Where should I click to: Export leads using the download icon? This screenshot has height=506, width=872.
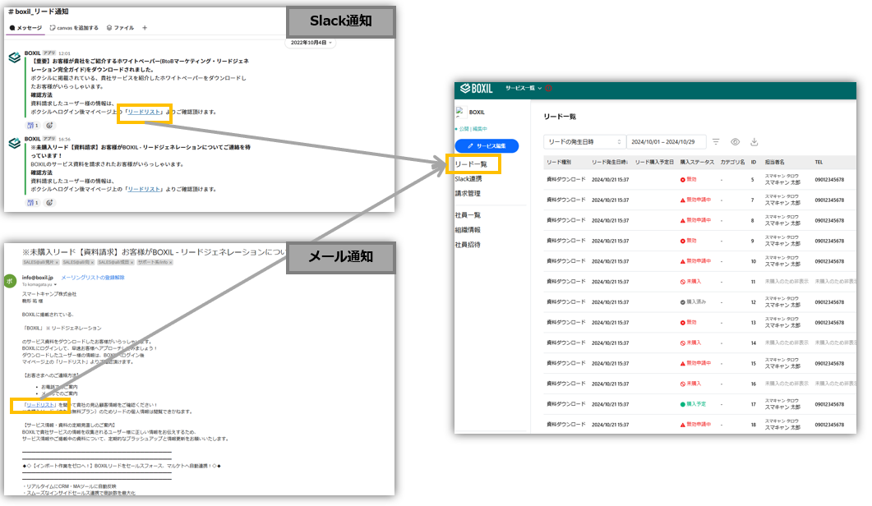[754, 140]
